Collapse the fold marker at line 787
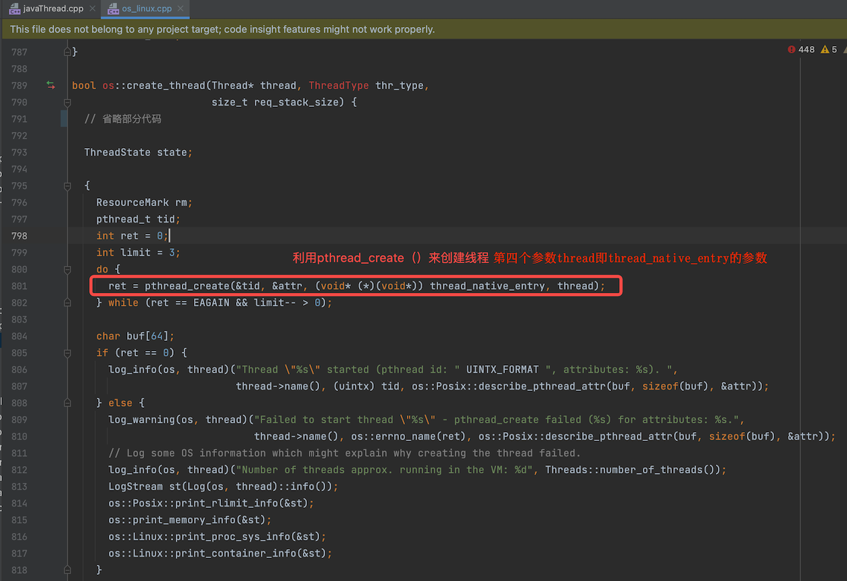This screenshot has height=581, width=847. (67, 51)
